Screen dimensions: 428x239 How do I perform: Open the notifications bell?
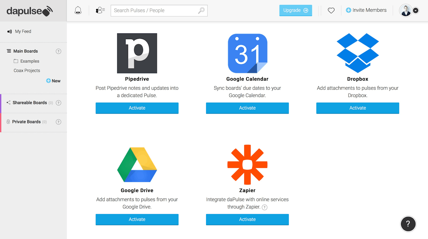pyautogui.click(x=78, y=10)
